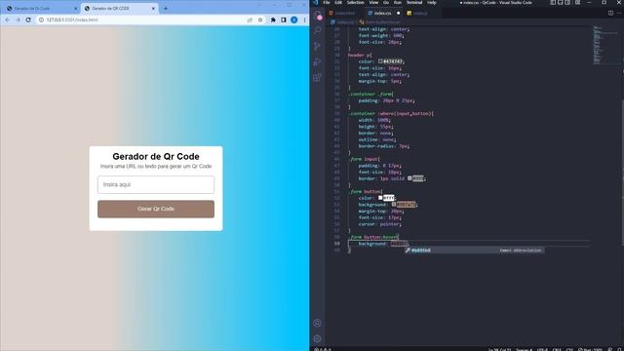Click white color swatch before #fff on line 52
The image size is (624, 351).
click(380, 198)
